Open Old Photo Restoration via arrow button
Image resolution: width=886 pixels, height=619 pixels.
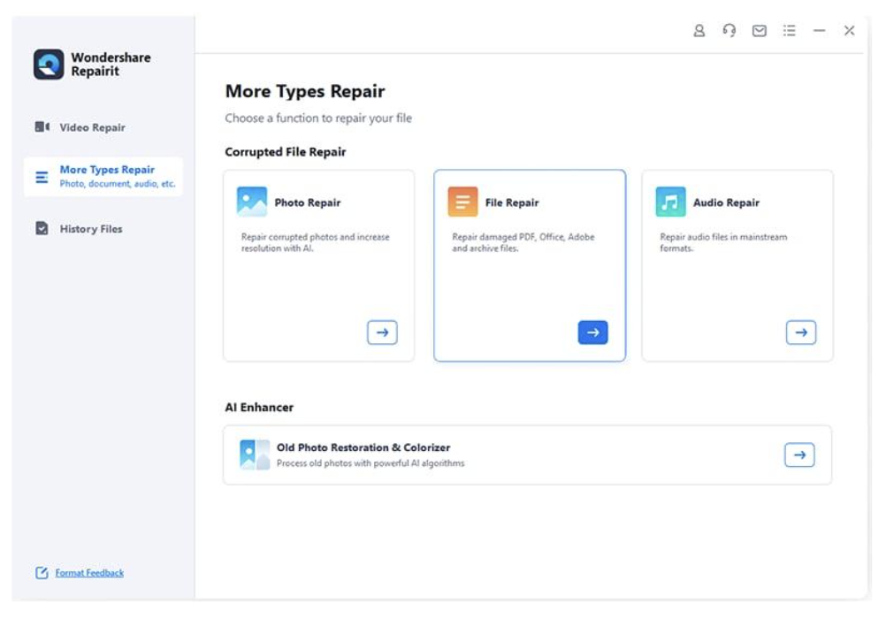coord(799,455)
